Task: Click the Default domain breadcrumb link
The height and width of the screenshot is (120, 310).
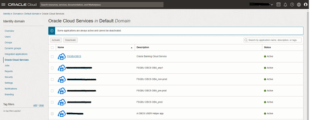Action: click(x=31, y=14)
